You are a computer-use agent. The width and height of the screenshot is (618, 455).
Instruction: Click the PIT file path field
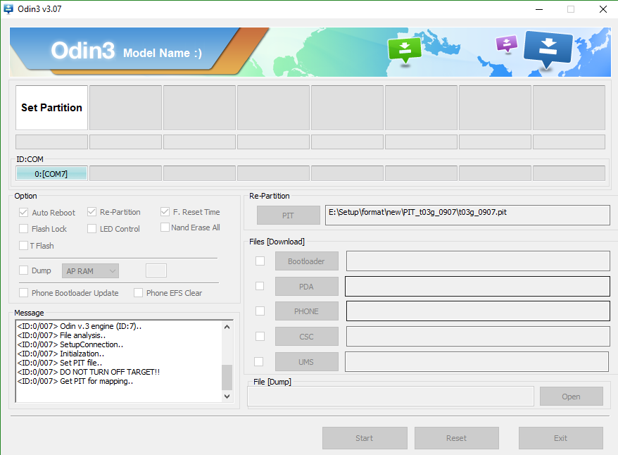tap(467, 215)
